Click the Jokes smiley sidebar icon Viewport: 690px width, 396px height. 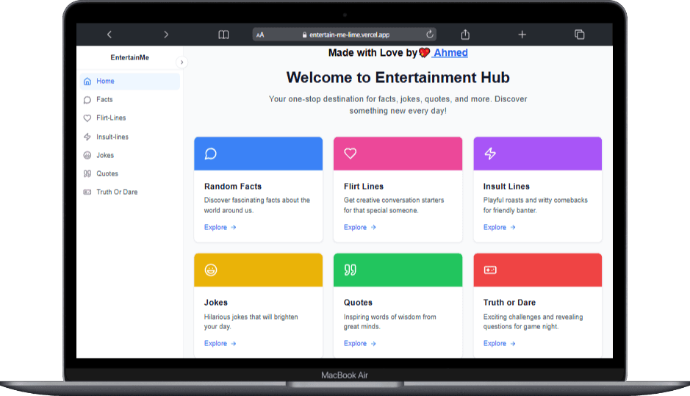(87, 155)
